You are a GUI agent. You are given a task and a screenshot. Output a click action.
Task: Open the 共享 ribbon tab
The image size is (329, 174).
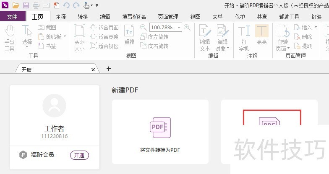tap(262, 17)
